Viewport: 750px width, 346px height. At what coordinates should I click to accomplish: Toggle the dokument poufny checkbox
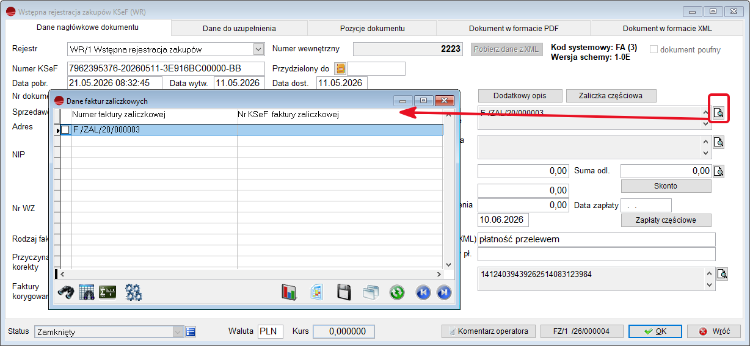(654, 49)
